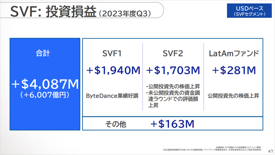
Task: Click the other value '+$163M'
Action: tap(172, 124)
